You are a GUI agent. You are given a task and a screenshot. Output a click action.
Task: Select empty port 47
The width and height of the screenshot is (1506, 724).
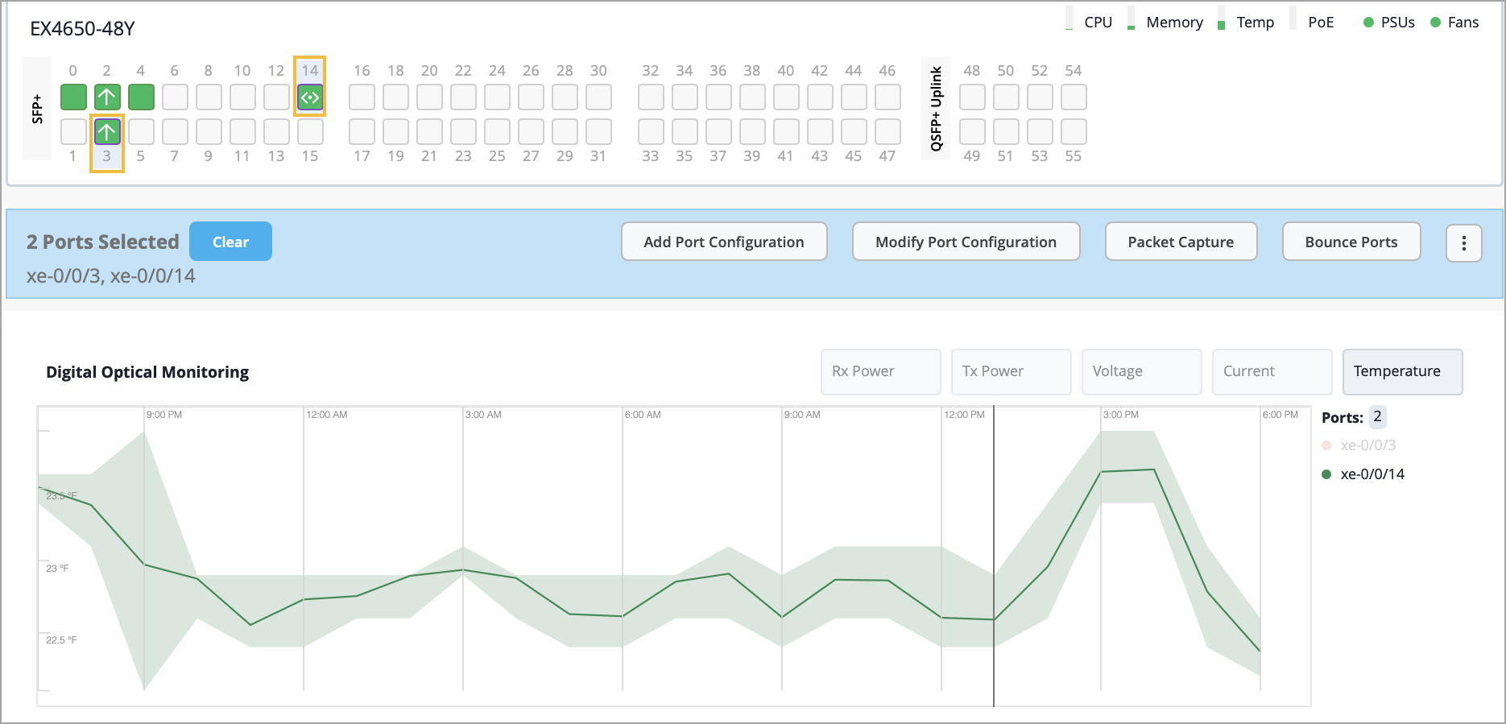pyautogui.click(x=887, y=131)
